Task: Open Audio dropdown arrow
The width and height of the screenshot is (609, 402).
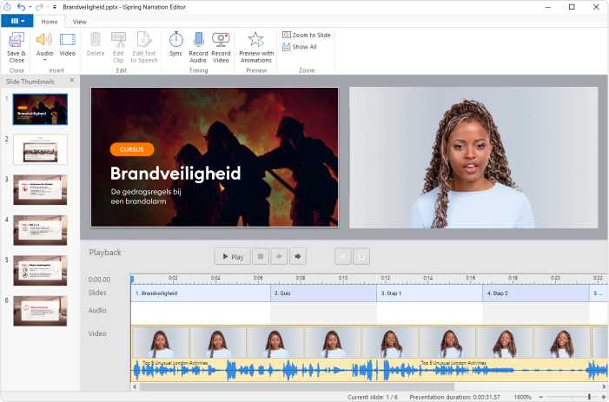Action: click(x=44, y=60)
